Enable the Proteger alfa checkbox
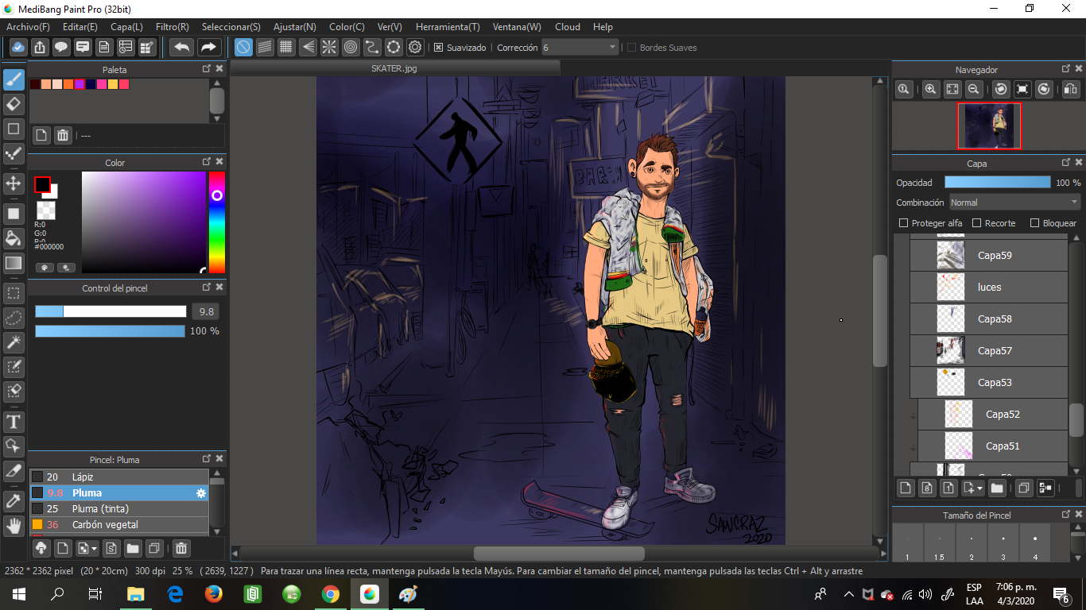Image resolution: width=1086 pixels, height=610 pixels. (903, 223)
